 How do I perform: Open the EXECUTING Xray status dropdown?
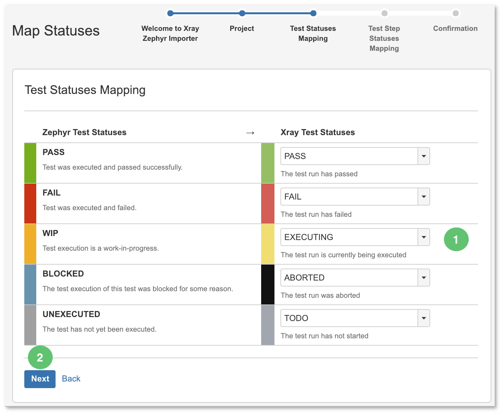click(x=355, y=237)
